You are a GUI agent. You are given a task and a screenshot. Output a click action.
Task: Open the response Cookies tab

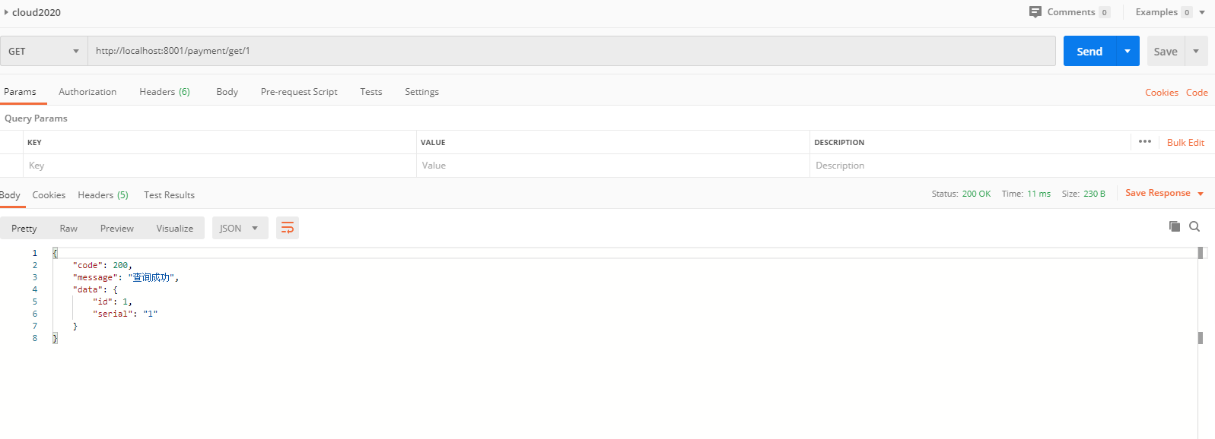(x=49, y=194)
